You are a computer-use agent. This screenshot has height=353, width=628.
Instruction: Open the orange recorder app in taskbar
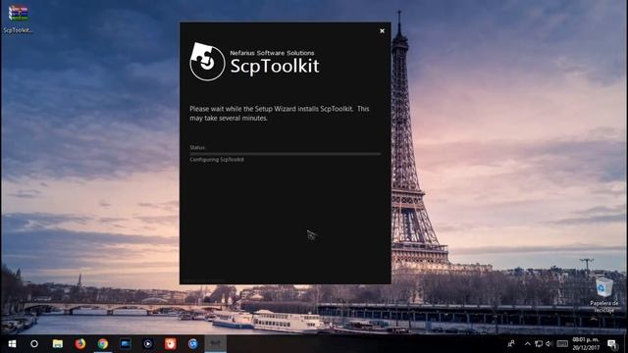pos(170,344)
